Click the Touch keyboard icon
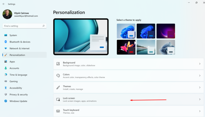The image size is (205, 117). pyautogui.click(x=58, y=111)
